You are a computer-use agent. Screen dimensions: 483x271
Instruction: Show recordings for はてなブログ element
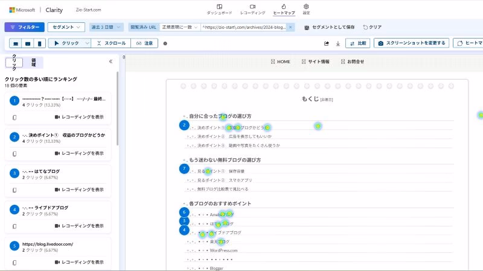(79, 190)
